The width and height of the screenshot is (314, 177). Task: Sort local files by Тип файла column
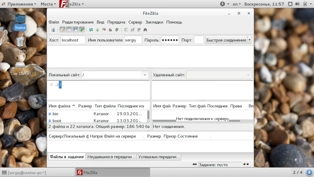coord(105,106)
